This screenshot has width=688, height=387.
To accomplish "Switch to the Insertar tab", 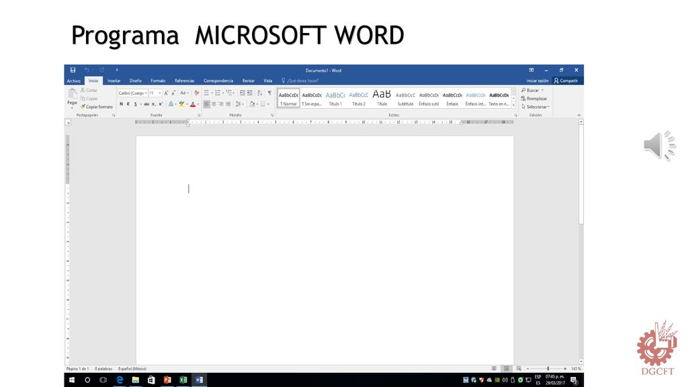I will (x=114, y=81).
